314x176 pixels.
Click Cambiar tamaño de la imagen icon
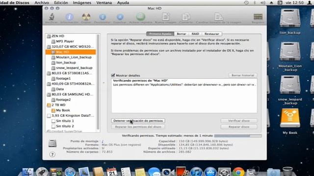pyautogui.click(x=218, y=17)
